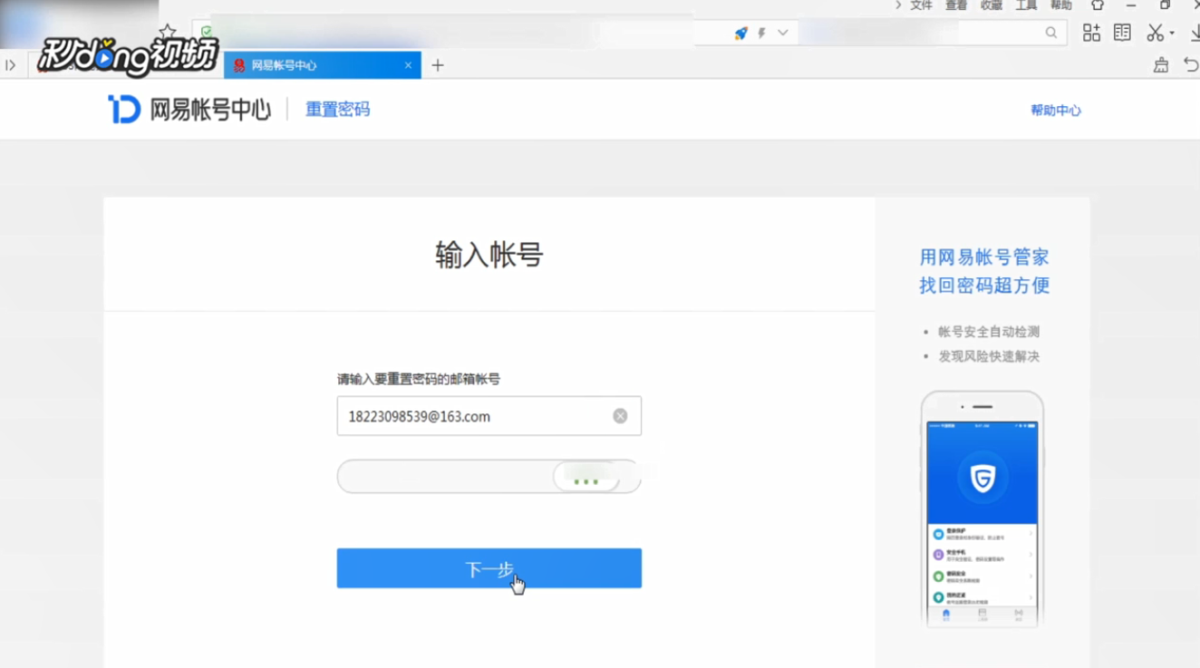
Task: Click the 输入帐号 heading text
Action: coord(489,255)
